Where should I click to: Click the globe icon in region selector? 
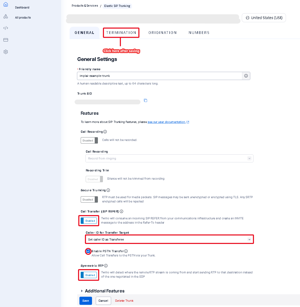click(248, 18)
